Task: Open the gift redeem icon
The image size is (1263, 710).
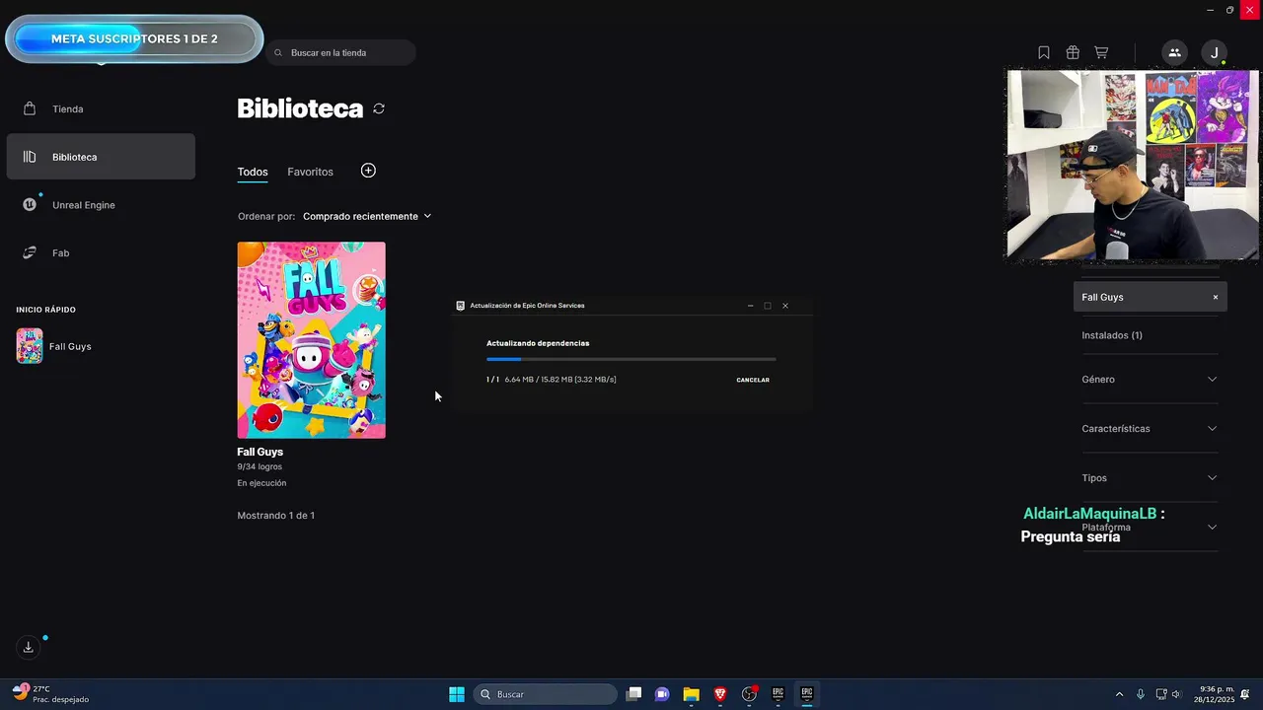Action: (1073, 52)
